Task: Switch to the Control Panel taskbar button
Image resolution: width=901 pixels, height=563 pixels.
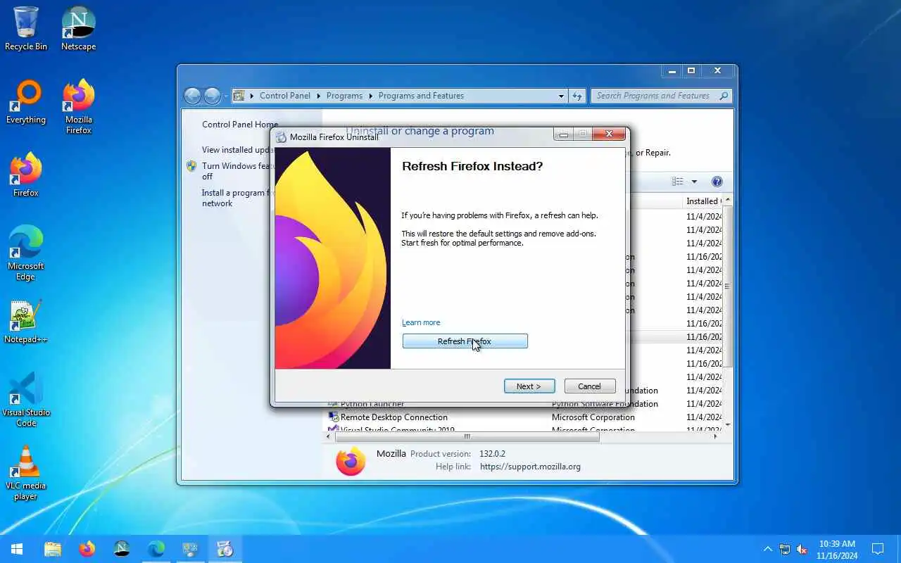Action: (x=191, y=549)
